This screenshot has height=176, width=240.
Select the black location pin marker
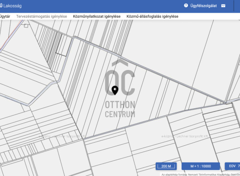click(x=115, y=90)
